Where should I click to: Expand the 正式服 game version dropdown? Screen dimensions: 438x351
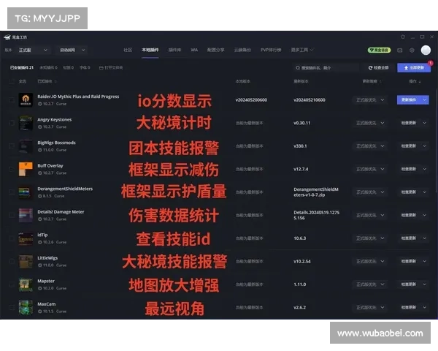33,50
